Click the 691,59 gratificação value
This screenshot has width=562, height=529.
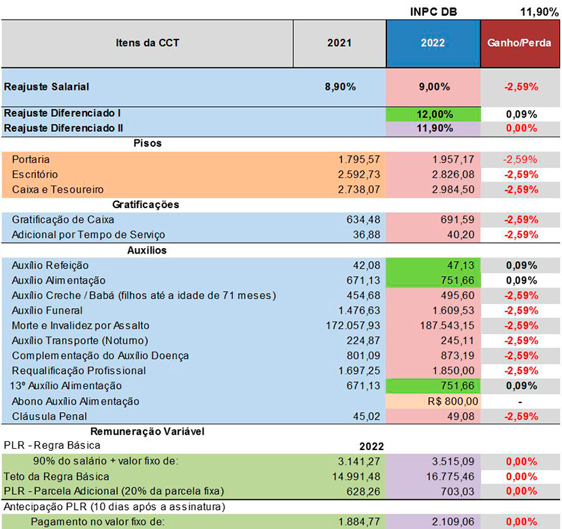coord(458,220)
